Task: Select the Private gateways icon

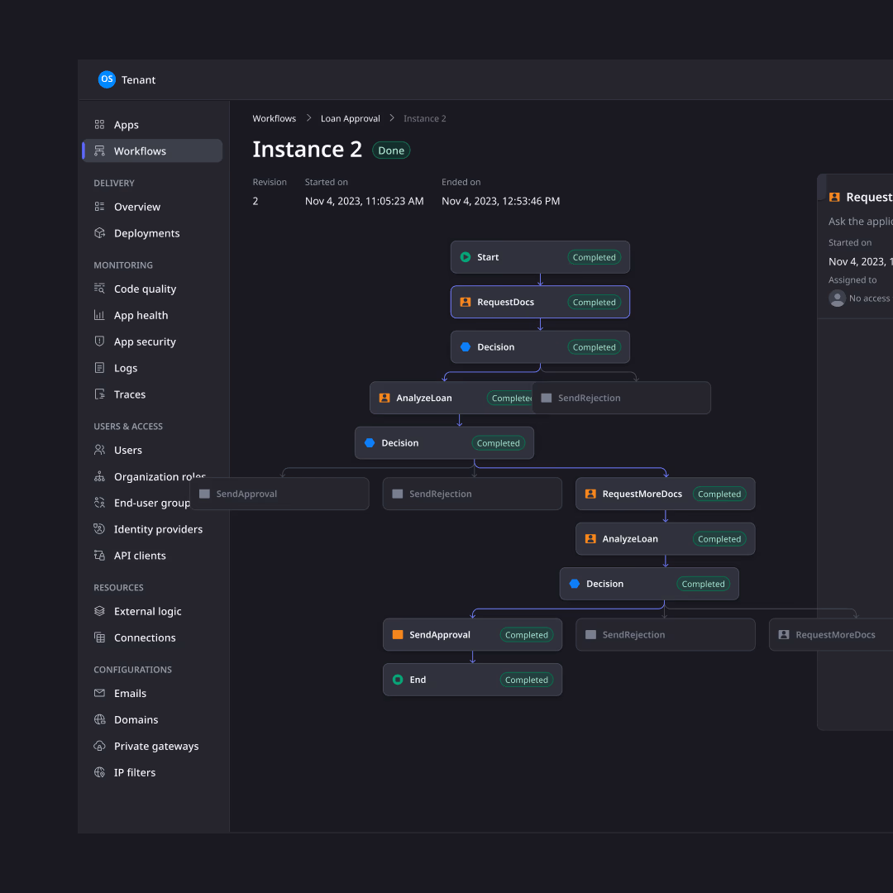Action: point(99,746)
